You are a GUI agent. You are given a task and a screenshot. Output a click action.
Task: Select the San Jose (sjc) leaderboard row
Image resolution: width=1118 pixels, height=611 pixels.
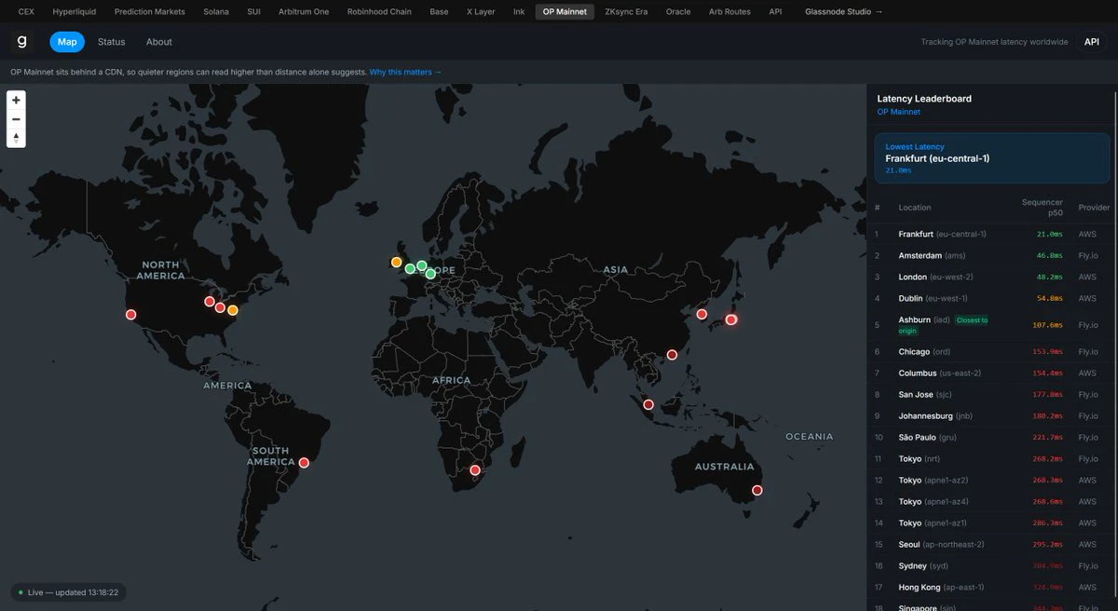tap(991, 394)
